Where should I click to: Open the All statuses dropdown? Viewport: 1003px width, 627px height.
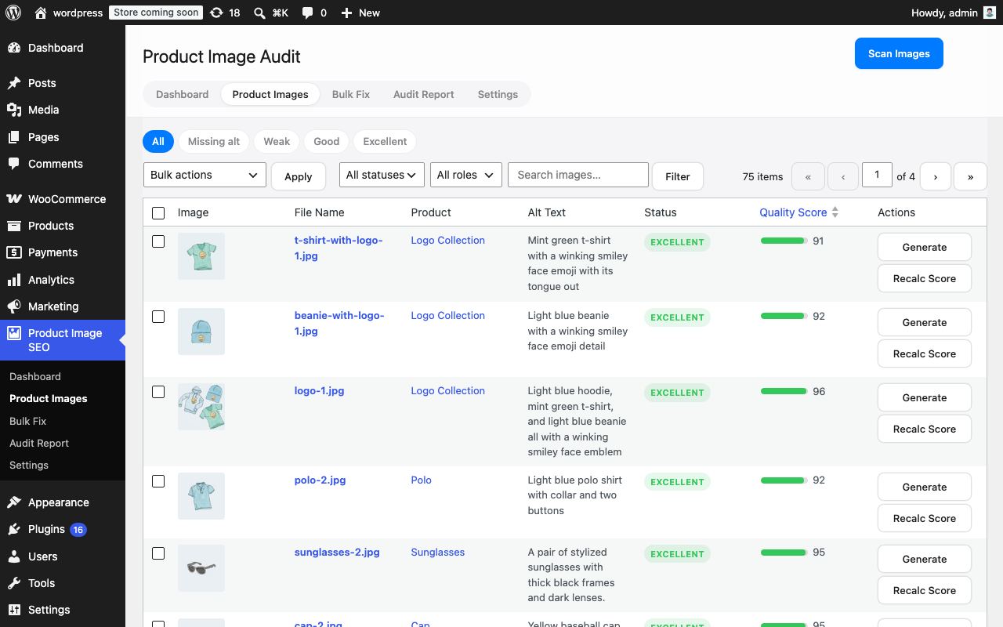[382, 175]
